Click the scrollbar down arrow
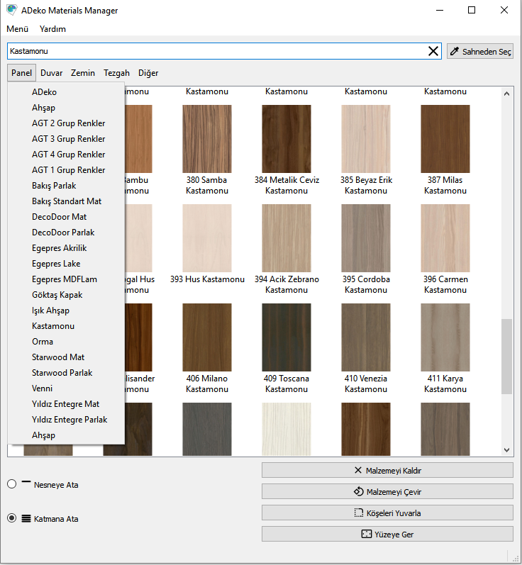The image size is (522, 565). (x=506, y=449)
